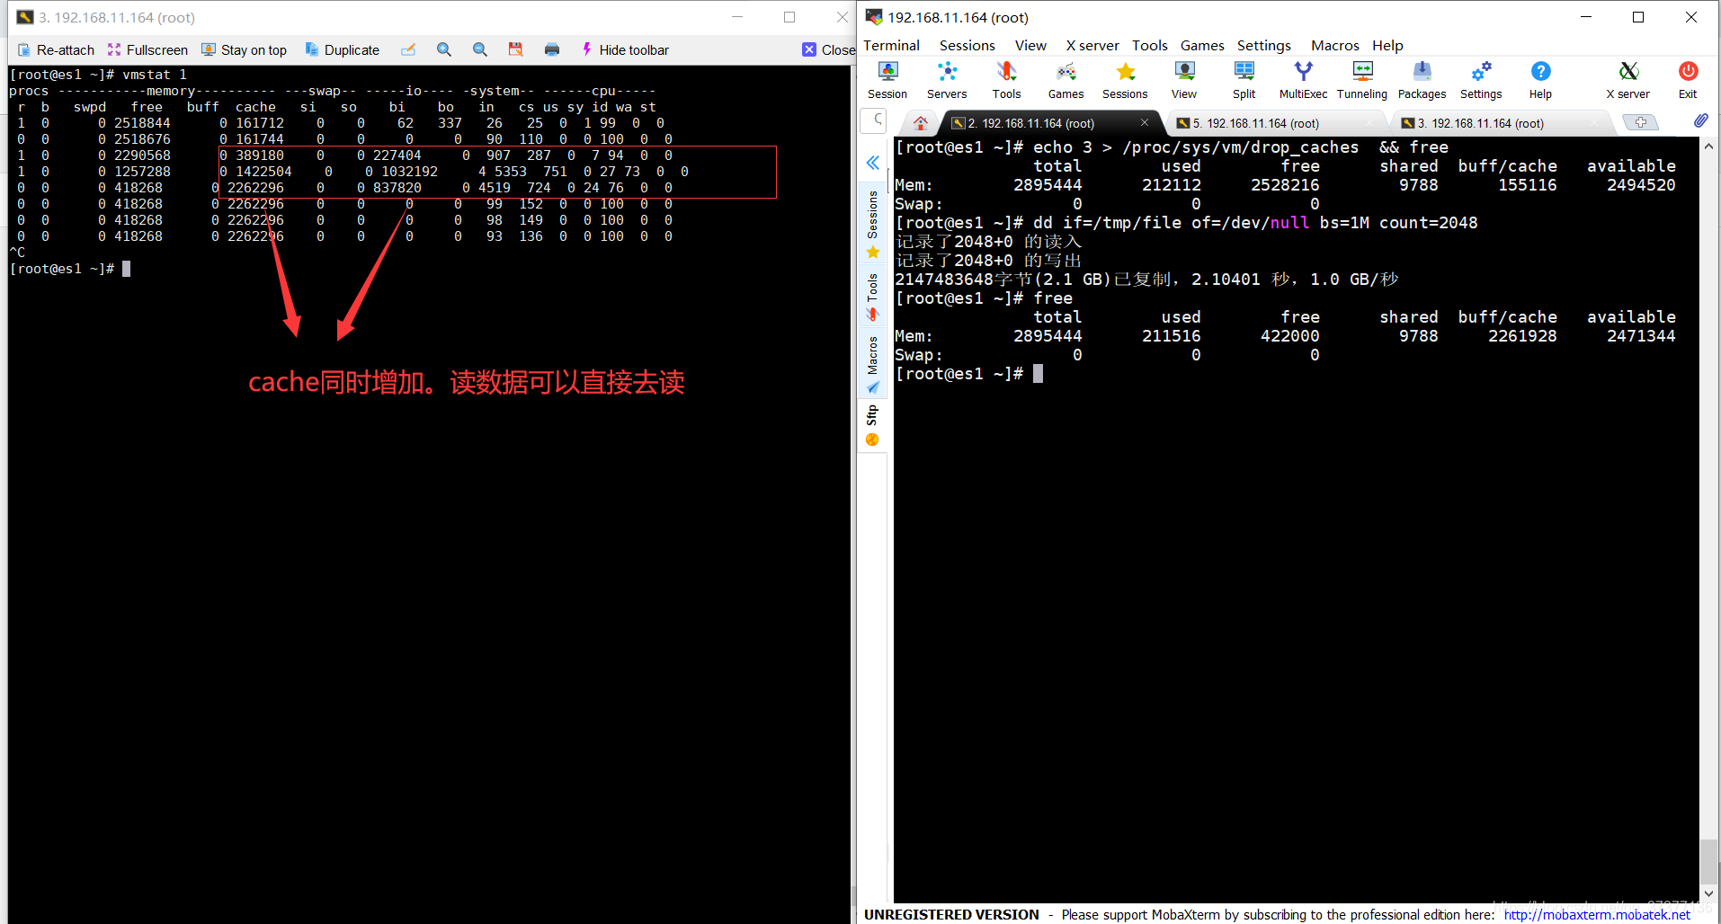Go to the Home tab icon
Viewport: 1721px width, 924px height.
920,123
